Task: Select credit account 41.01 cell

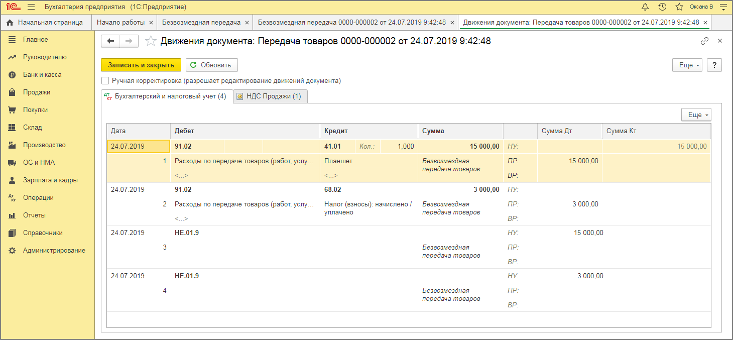Action: [338, 147]
